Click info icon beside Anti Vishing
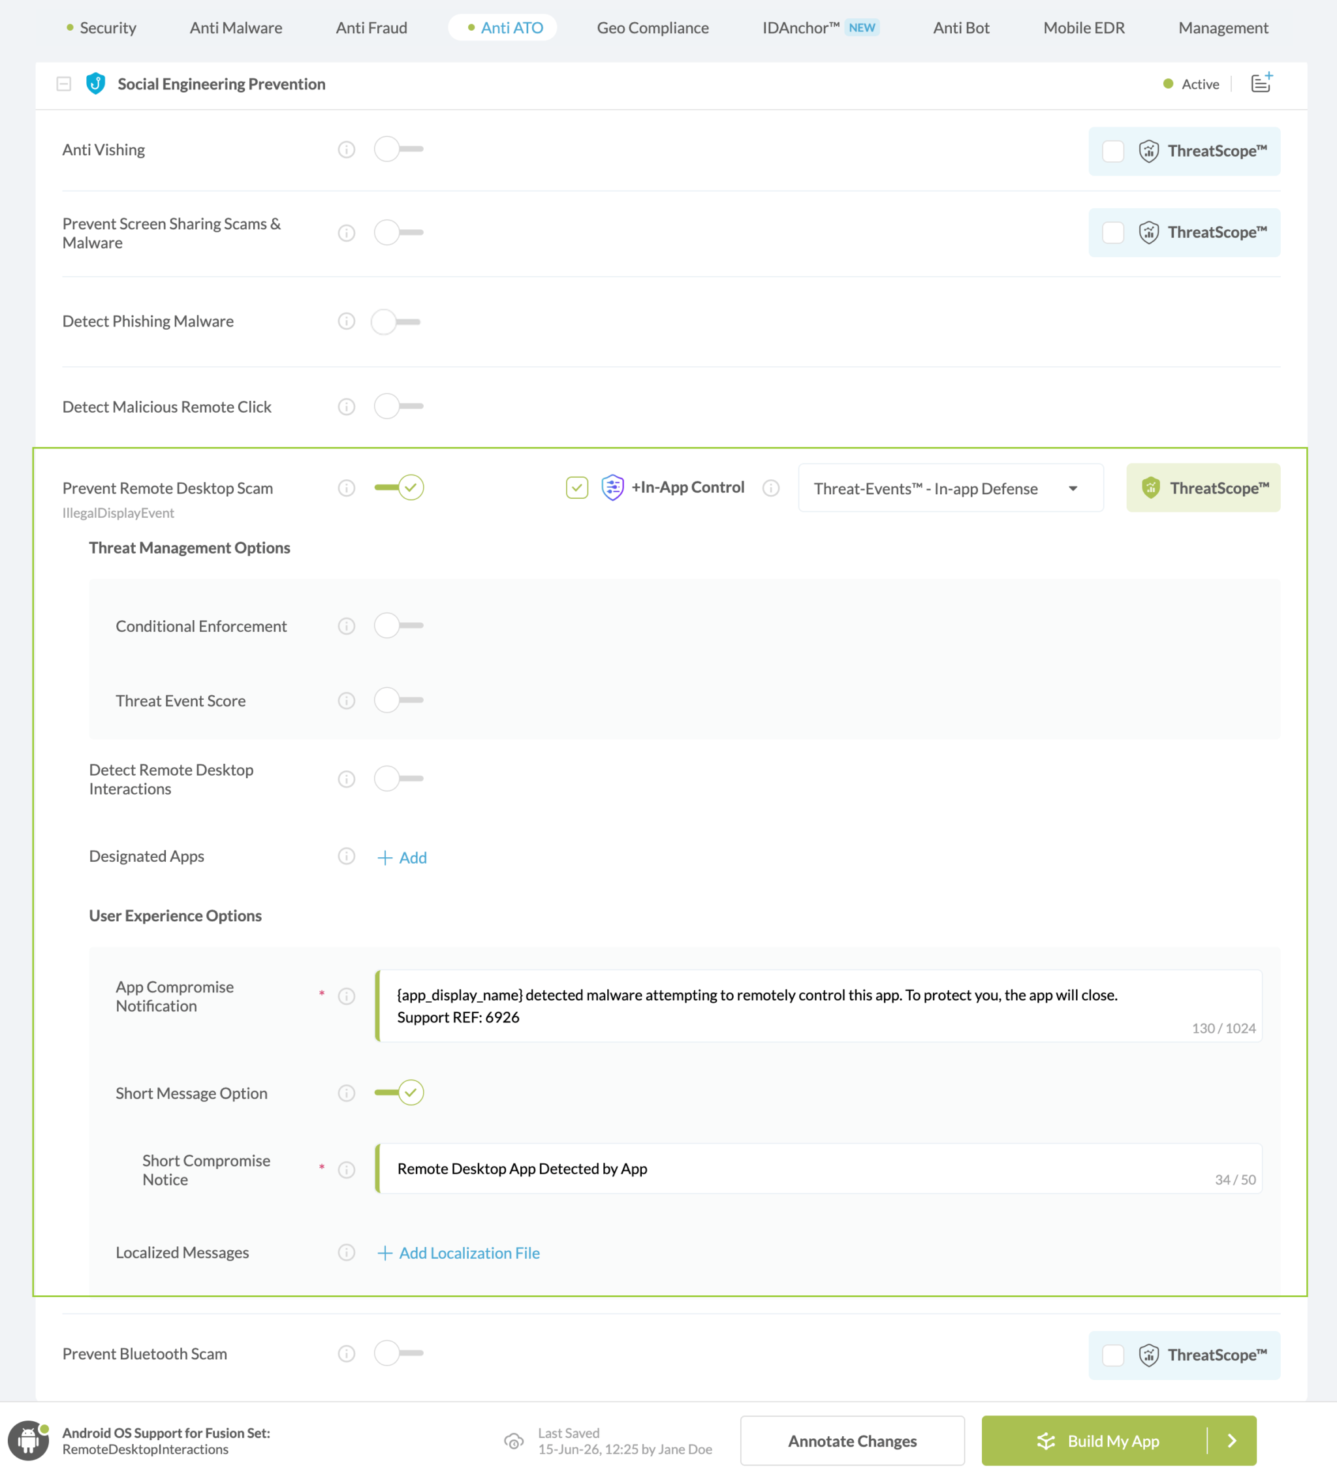 point(346,149)
